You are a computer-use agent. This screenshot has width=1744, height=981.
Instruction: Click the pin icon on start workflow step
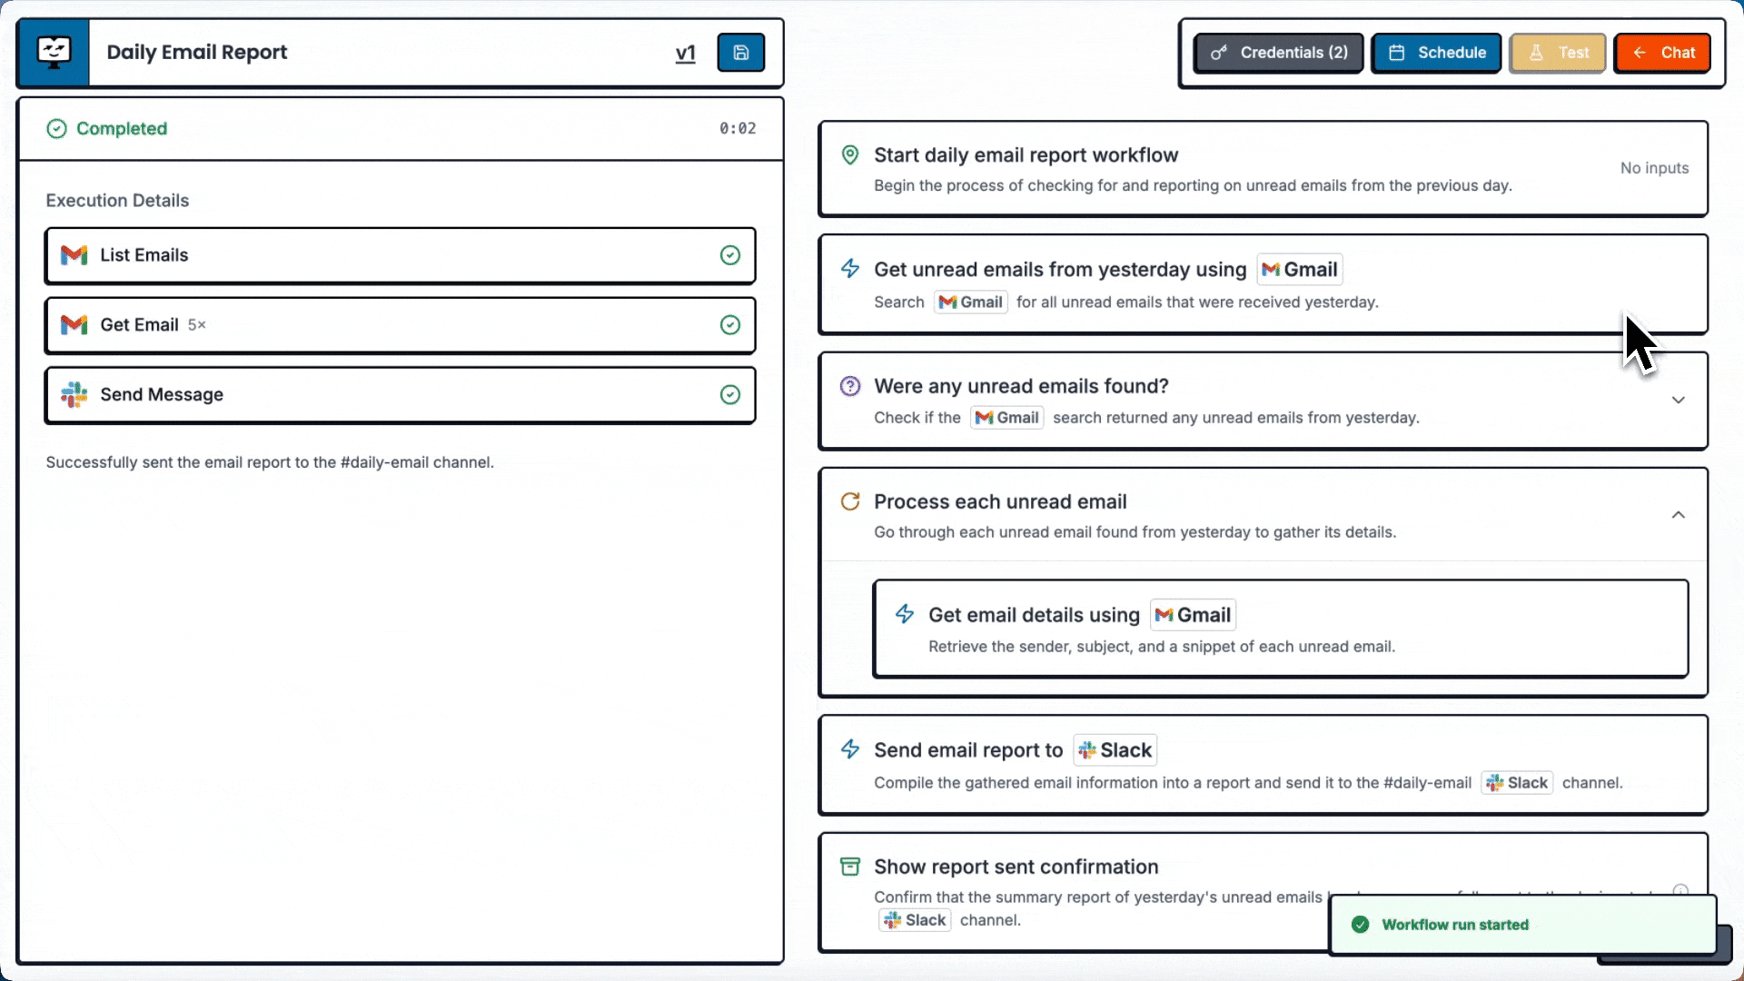click(x=850, y=155)
